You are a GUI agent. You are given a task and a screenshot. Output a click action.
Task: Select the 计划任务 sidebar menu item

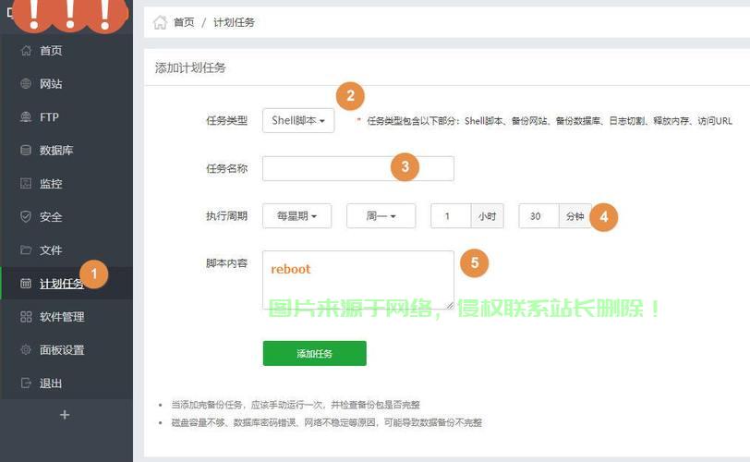[67, 283]
